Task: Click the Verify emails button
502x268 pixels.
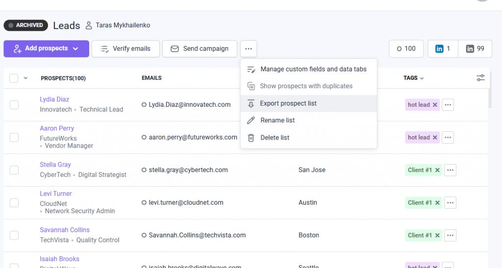Action: pos(125,49)
